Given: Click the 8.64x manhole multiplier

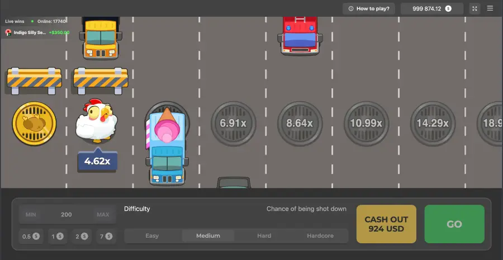Looking at the screenshot, I should tap(300, 123).
